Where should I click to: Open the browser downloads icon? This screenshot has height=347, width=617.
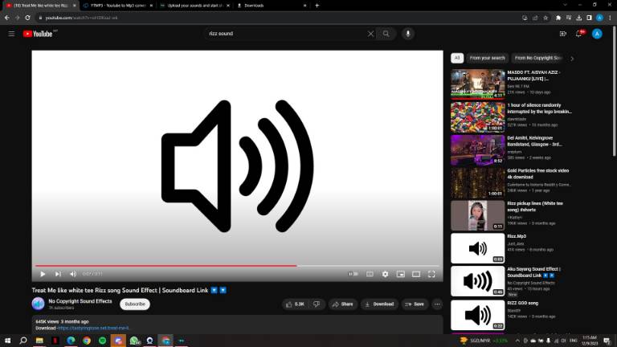(578, 18)
